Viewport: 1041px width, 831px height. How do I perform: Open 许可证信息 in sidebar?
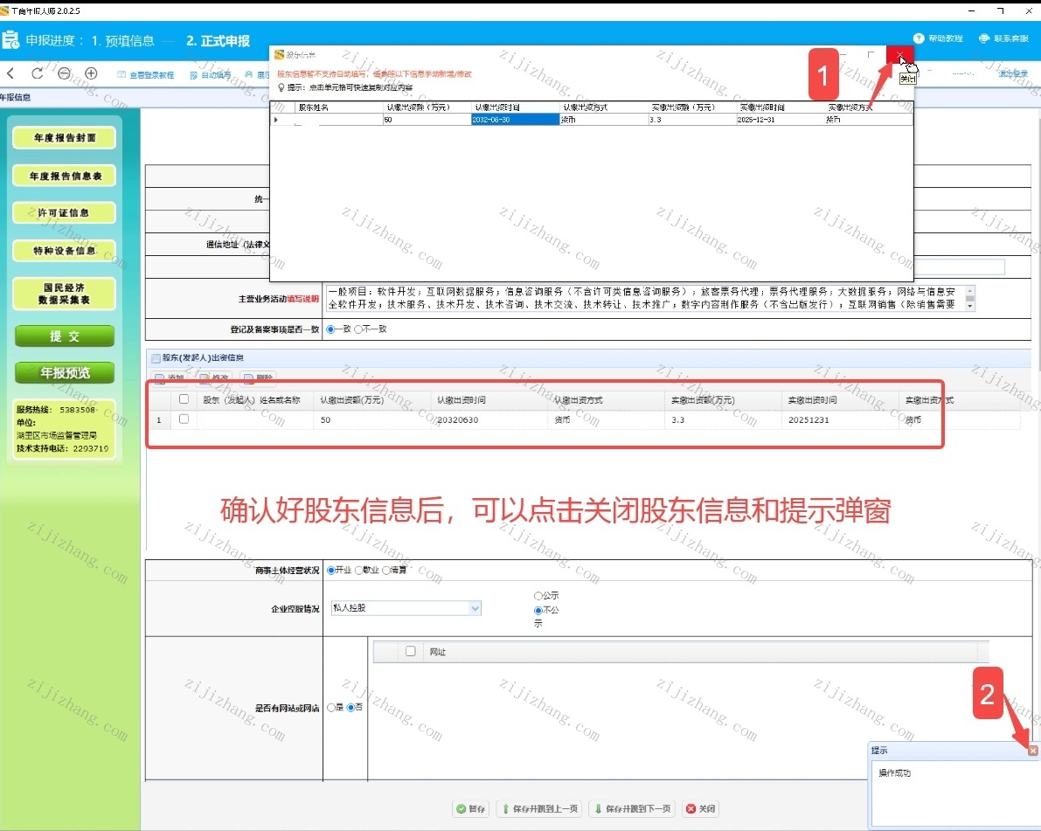click(x=65, y=213)
